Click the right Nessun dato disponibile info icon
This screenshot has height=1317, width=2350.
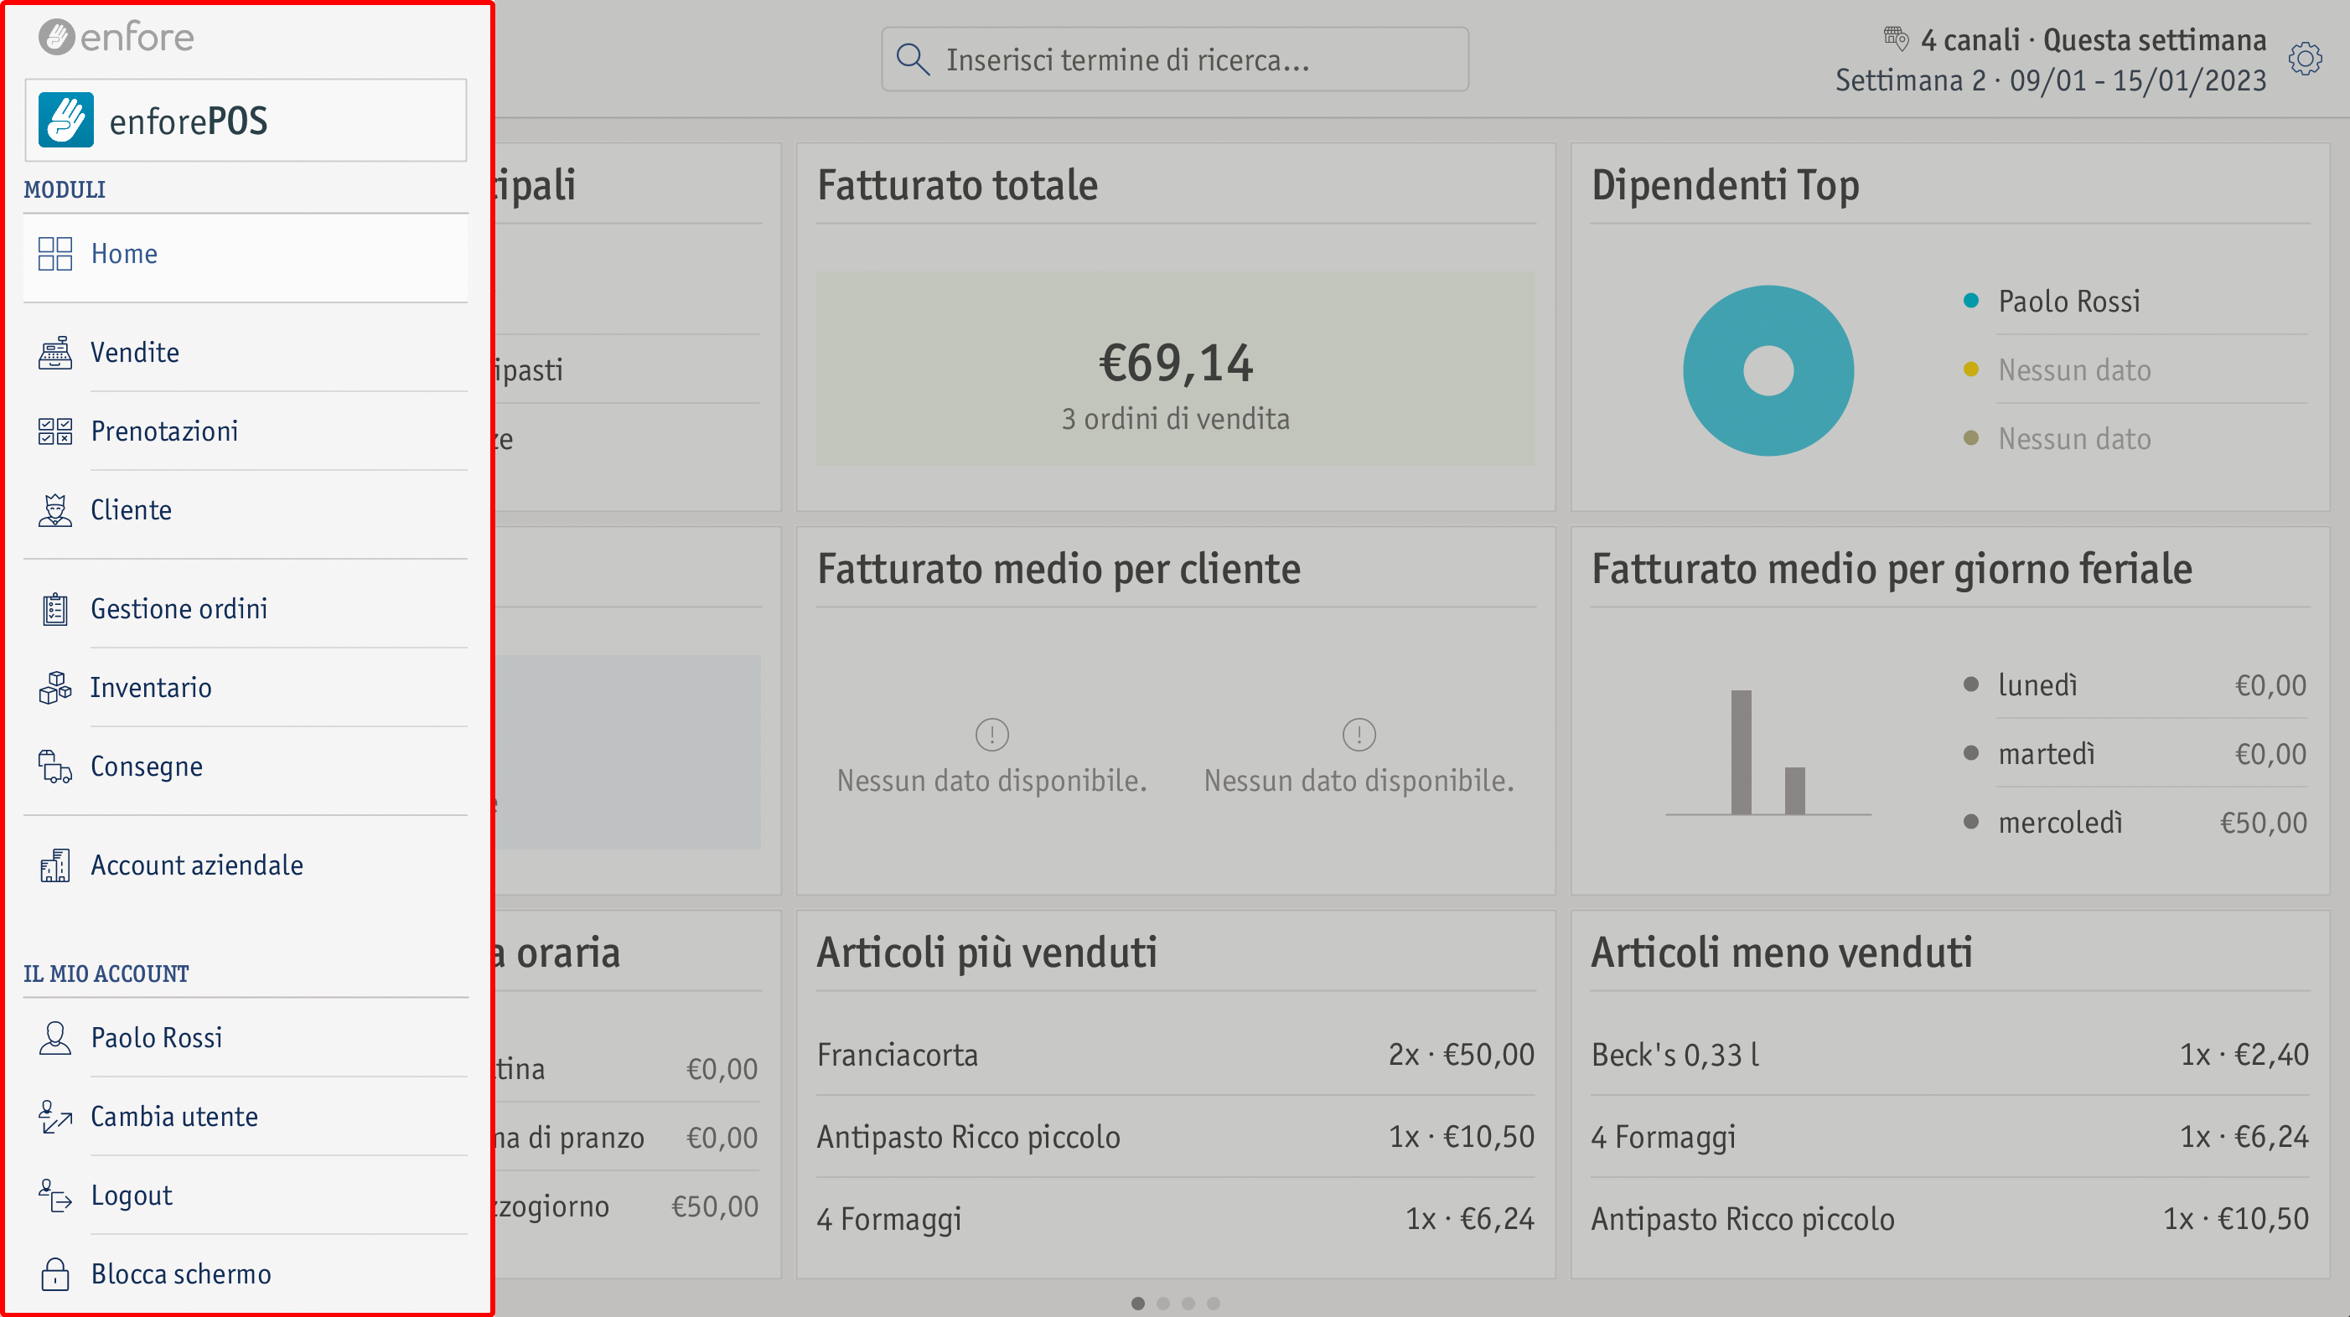[1359, 734]
